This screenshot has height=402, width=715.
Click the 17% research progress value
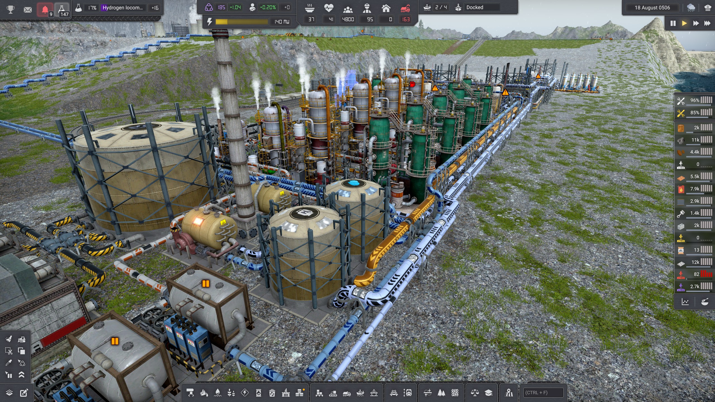coord(92,8)
